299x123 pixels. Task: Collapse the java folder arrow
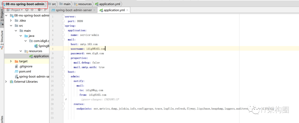(21, 36)
